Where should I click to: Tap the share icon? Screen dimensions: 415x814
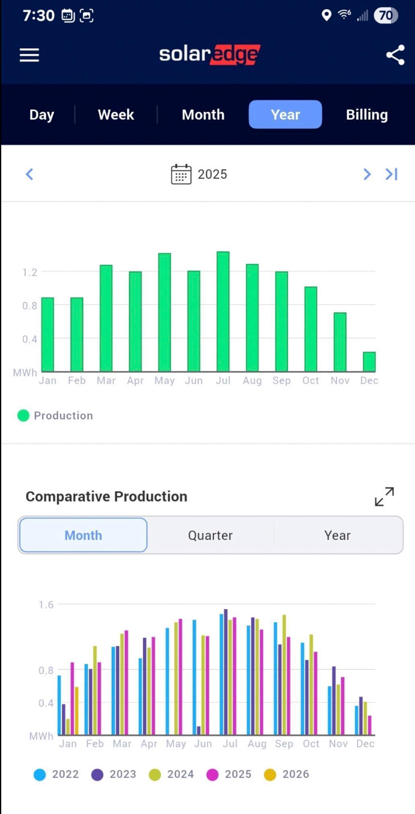[395, 55]
